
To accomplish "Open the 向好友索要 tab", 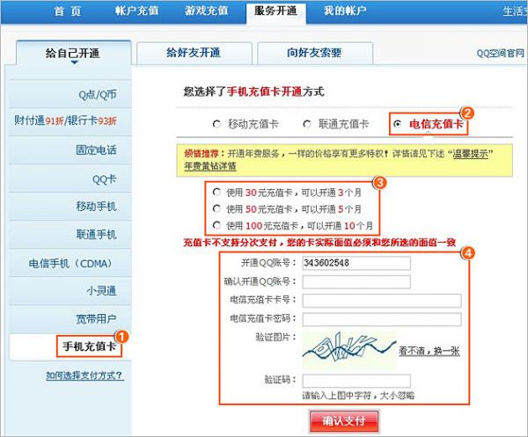I will [x=313, y=53].
